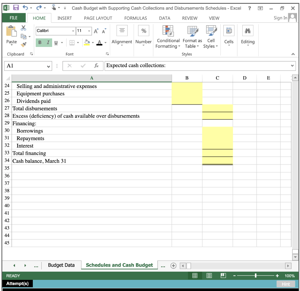Click the Name Box showing A1
This screenshot has width=300, height=291.
(x=25, y=65)
